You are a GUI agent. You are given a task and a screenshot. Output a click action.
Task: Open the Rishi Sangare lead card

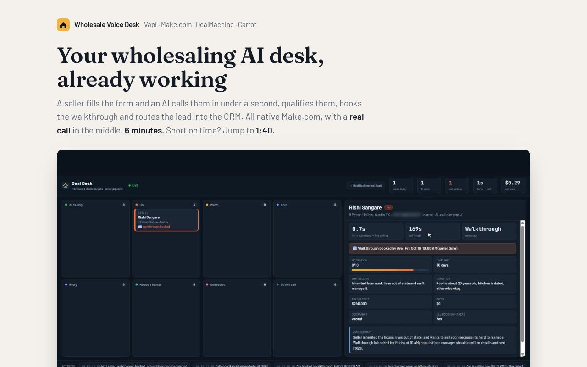tap(166, 220)
